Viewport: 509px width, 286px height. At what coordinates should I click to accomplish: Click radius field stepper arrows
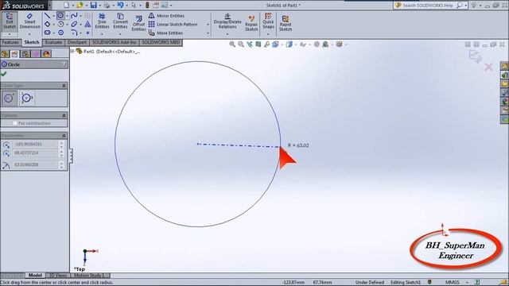tap(62, 164)
